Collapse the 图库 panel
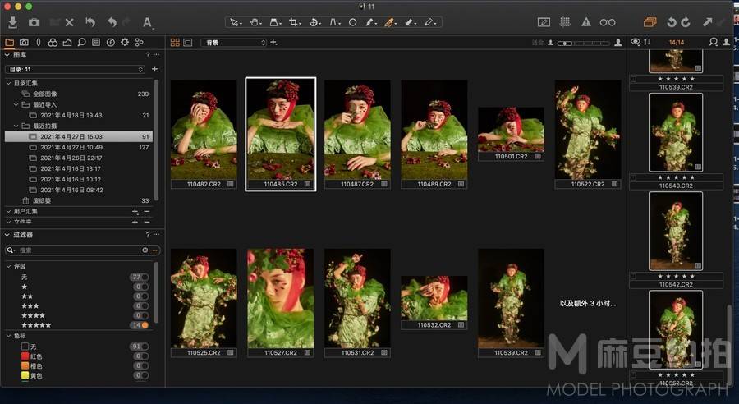 click(x=7, y=55)
